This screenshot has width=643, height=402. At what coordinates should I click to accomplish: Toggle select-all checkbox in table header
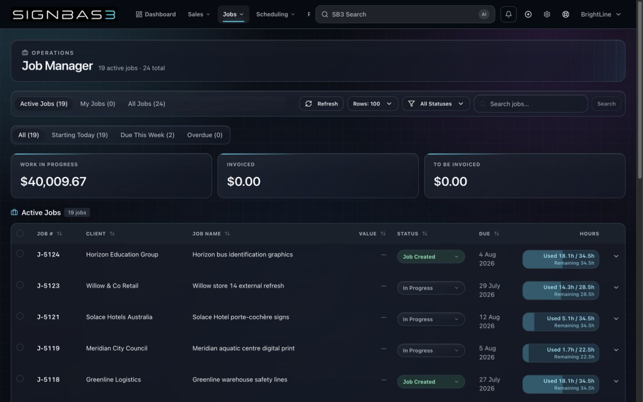pyautogui.click(x=20, y=233)
